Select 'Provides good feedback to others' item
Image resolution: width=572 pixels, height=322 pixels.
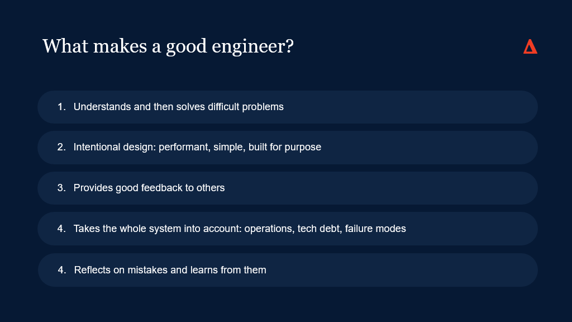pyautogui.click(x=149, y=188)
